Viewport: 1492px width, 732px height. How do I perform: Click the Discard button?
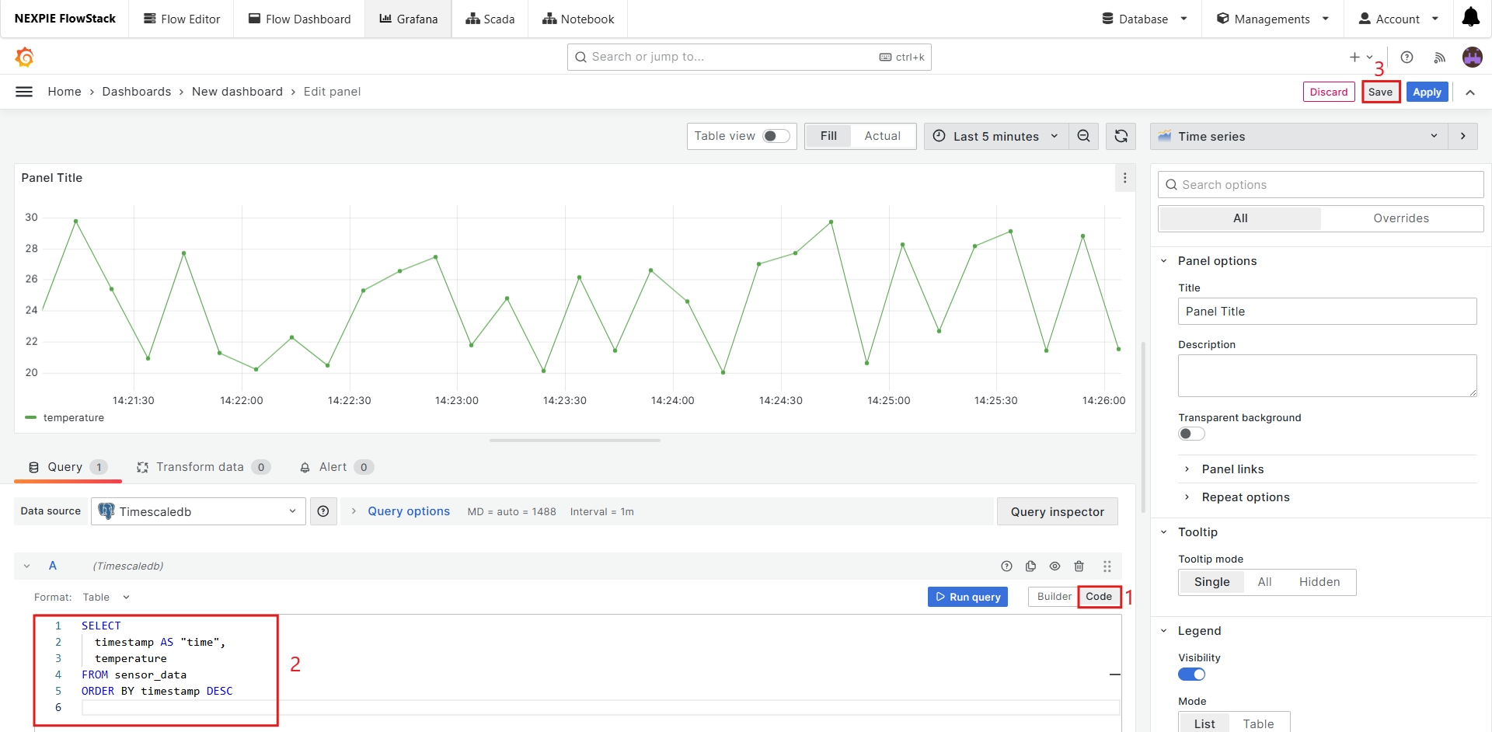coord(1329,92)
